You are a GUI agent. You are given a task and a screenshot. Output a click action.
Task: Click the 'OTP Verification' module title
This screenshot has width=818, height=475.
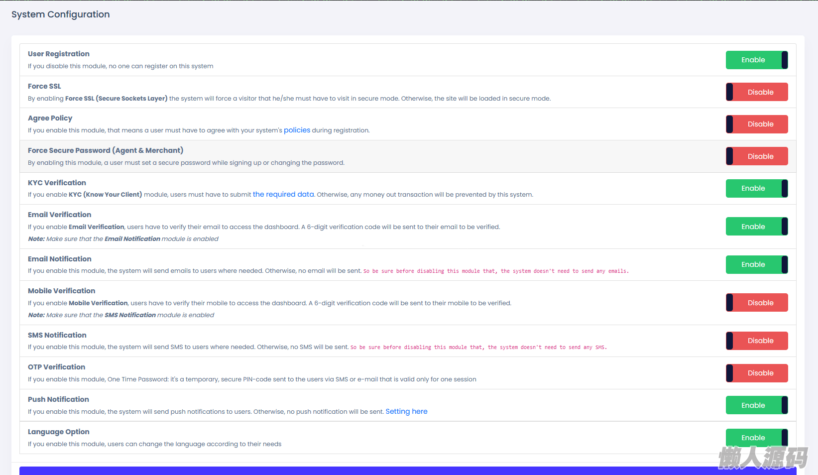click(56, 367)
